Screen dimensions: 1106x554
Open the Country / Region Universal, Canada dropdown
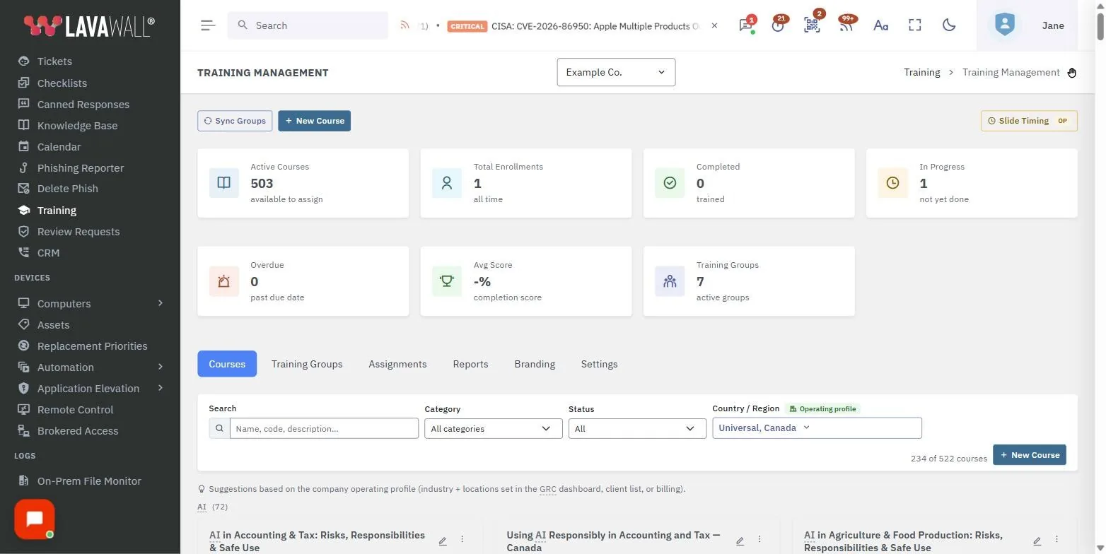pyautogui.click(x=817, y=428)
